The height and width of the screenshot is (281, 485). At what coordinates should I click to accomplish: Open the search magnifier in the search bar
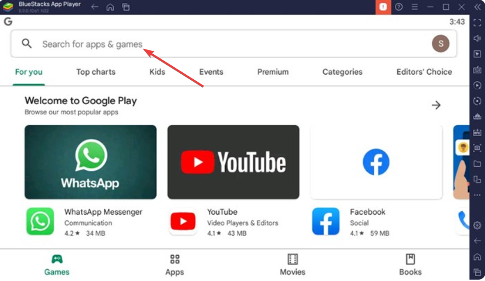(x=26, y=43)
